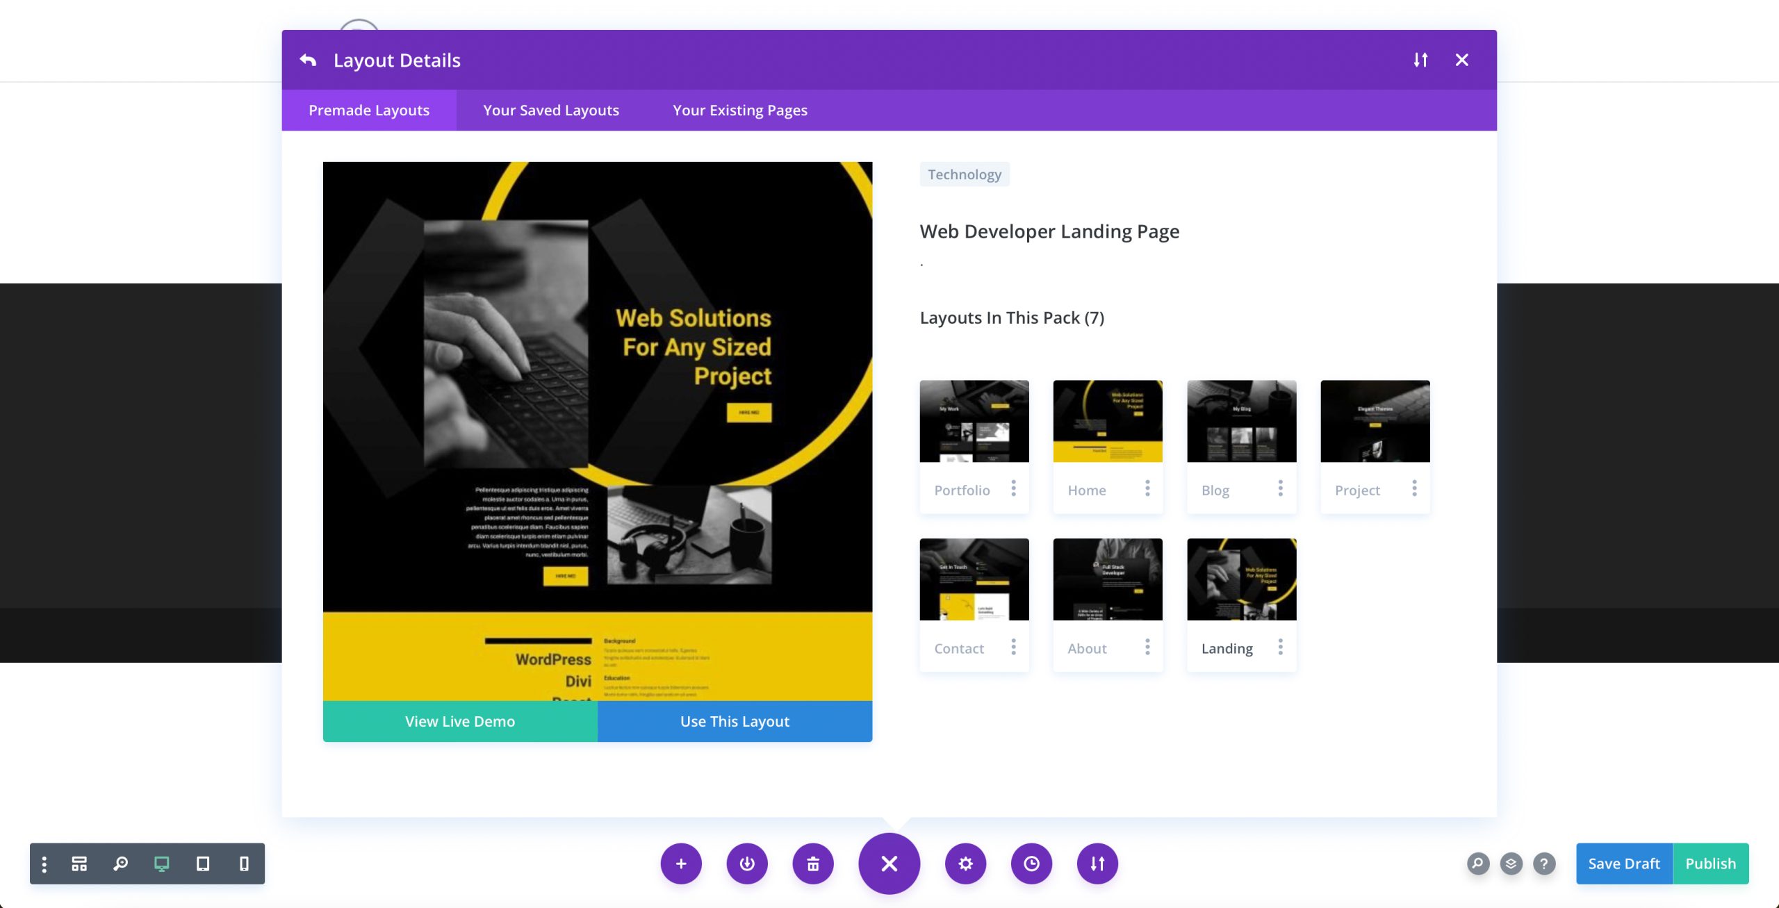
Task: Switch to tablet preview mode
Action: (x=202, y=864)
